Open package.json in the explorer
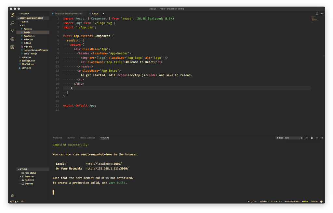 (x=28, y=61)
